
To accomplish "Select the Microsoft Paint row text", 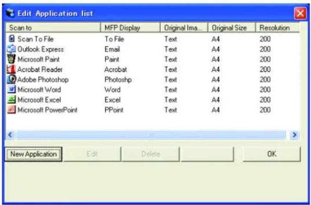I will tap(39, 59).
